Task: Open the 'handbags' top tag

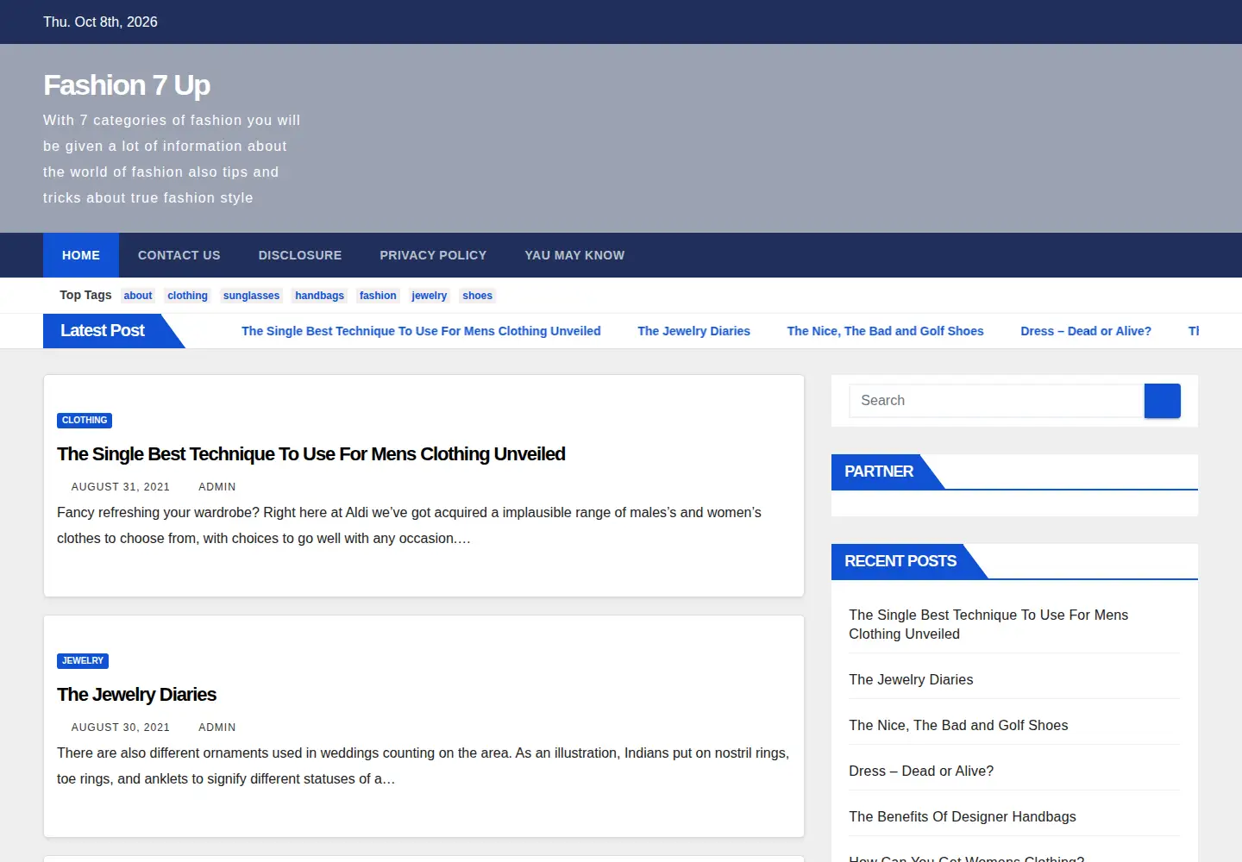Action: click(319, 296)
